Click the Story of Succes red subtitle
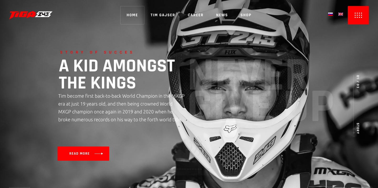Image resolution: width=378 pixels, height=188 pixels. (97, 52)
